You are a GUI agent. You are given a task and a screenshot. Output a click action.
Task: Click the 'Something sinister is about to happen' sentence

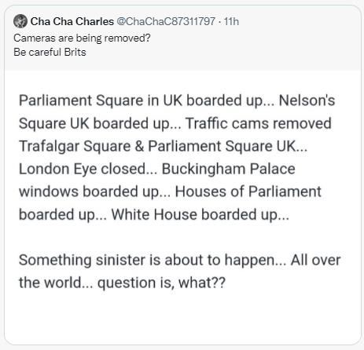(147, 261)
